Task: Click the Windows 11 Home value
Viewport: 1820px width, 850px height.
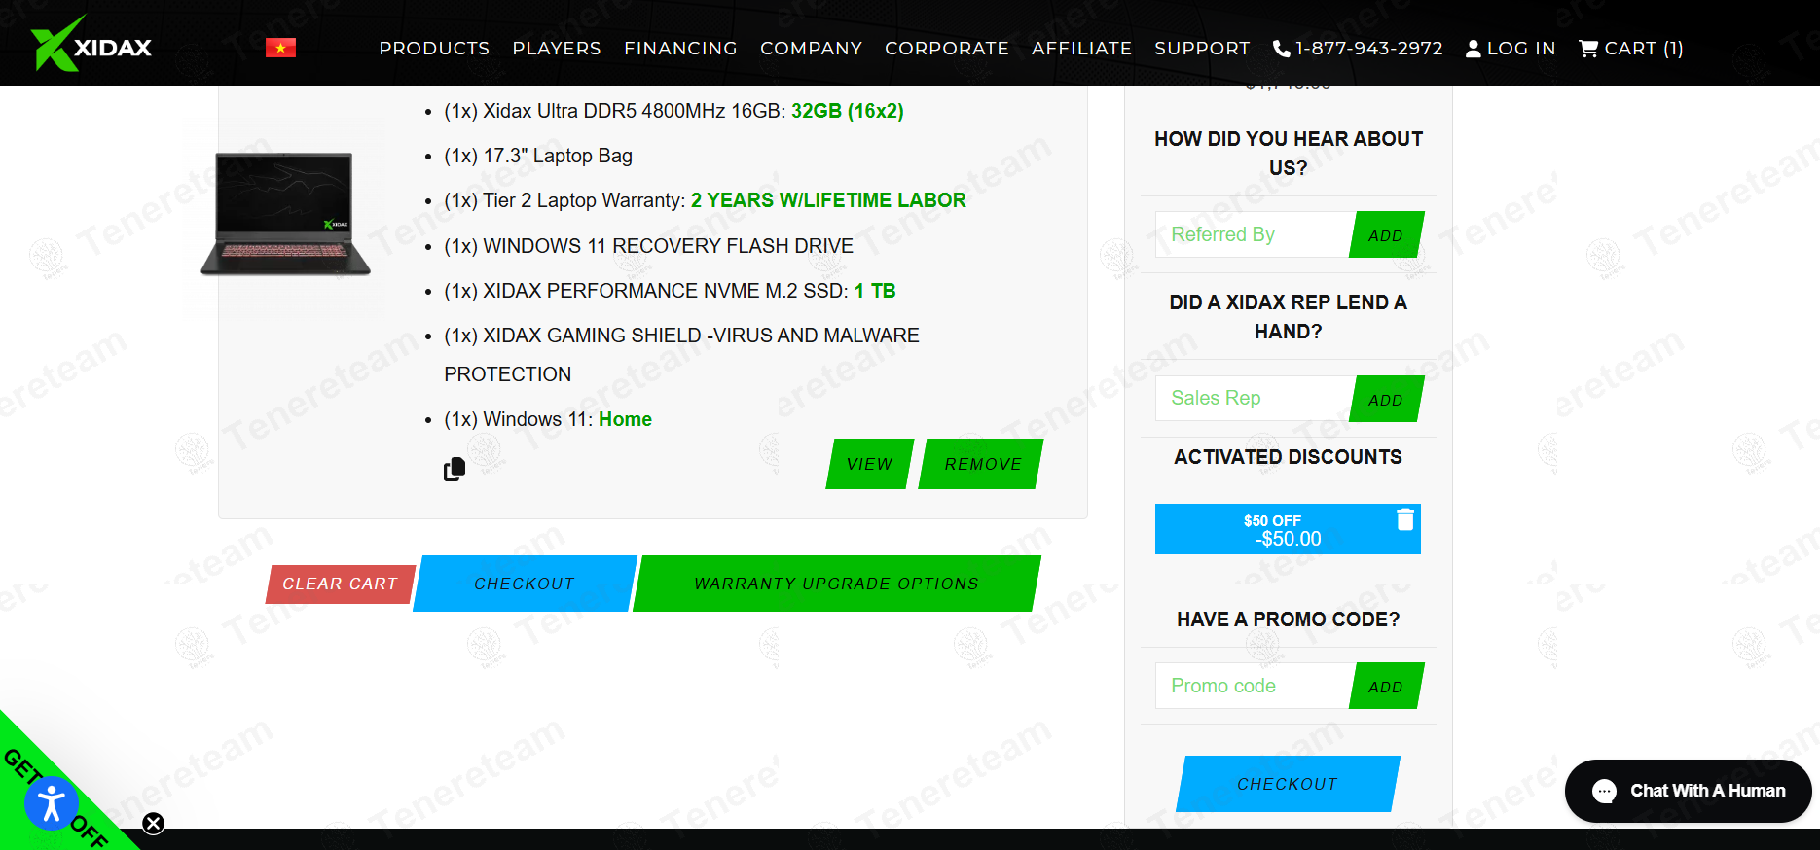Action: (x=625, y=419)
